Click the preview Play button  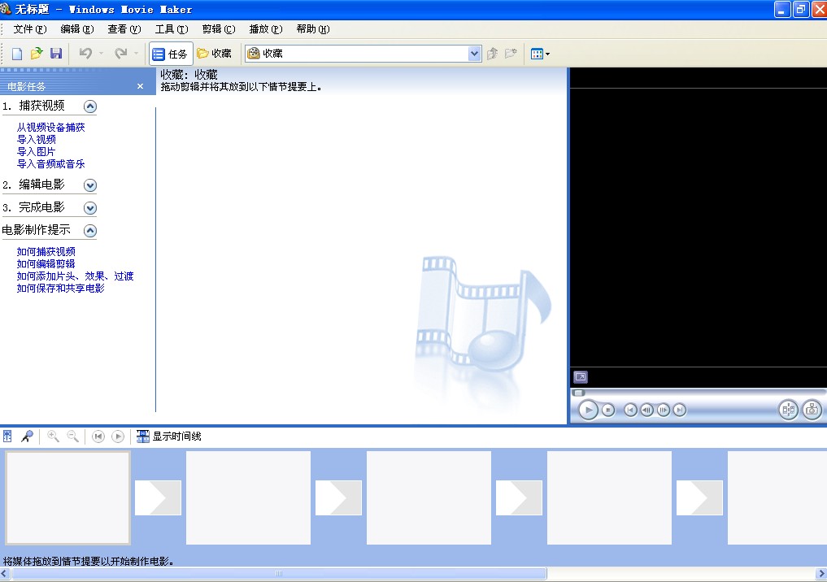588,410
